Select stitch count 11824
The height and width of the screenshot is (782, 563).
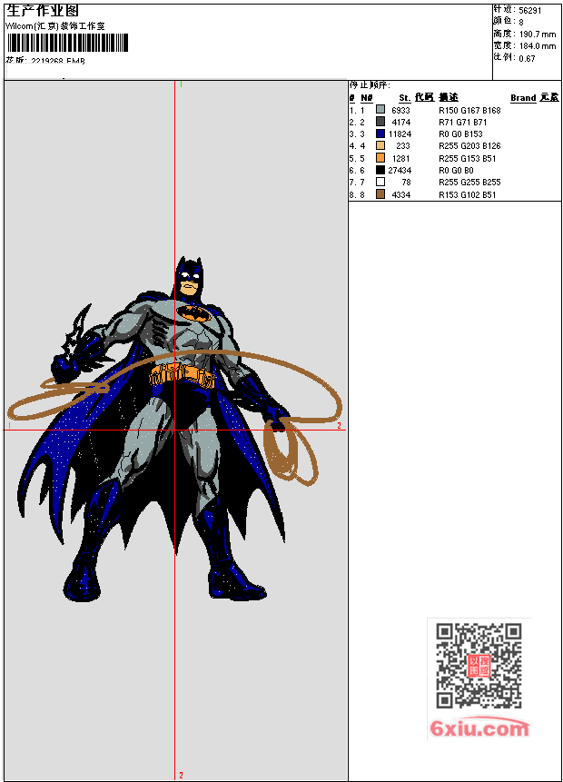coord(400,134)
